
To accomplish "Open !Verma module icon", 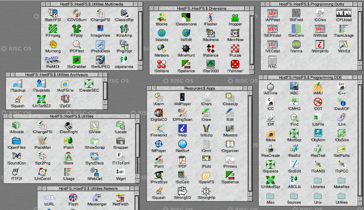I will click(x=296, y=45).
